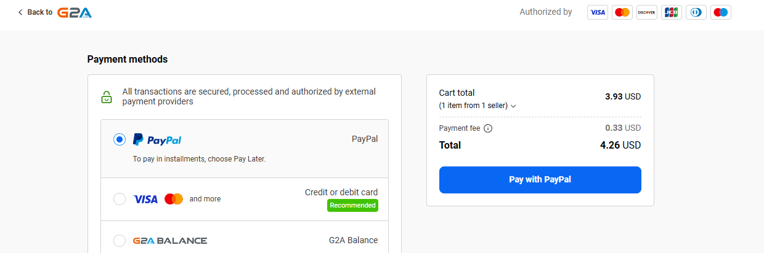Click the Maestro card icon
Viewport: 764px width, 253px height.
(721, 12)
